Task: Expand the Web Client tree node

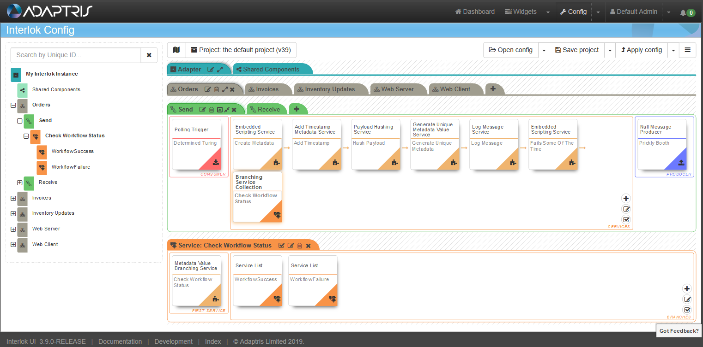Action: coord(13,245)
